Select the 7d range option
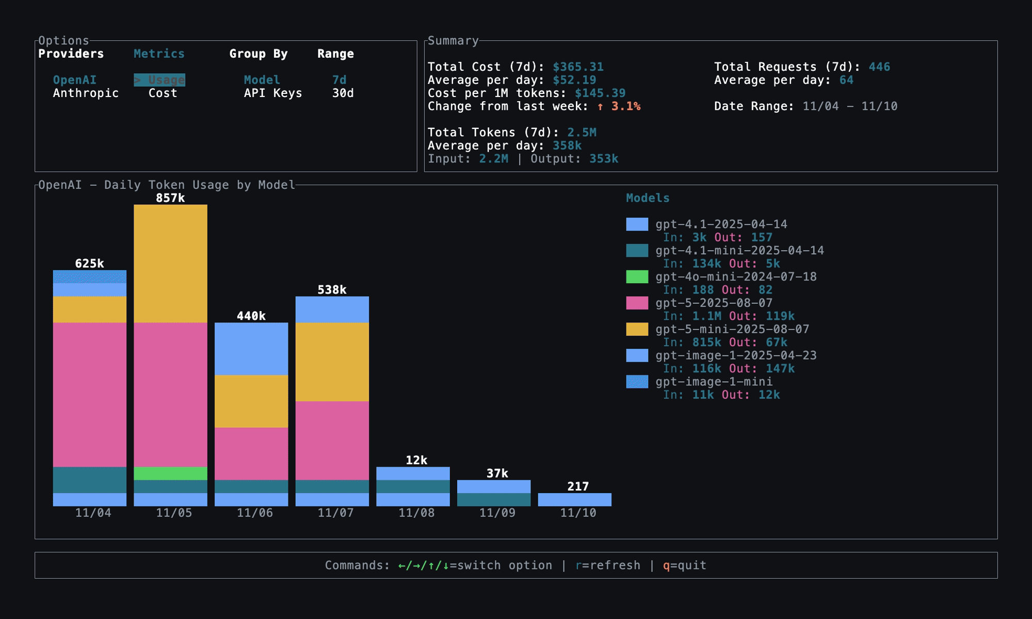This screenshot has height=619, width=1032. click(340, 80)
